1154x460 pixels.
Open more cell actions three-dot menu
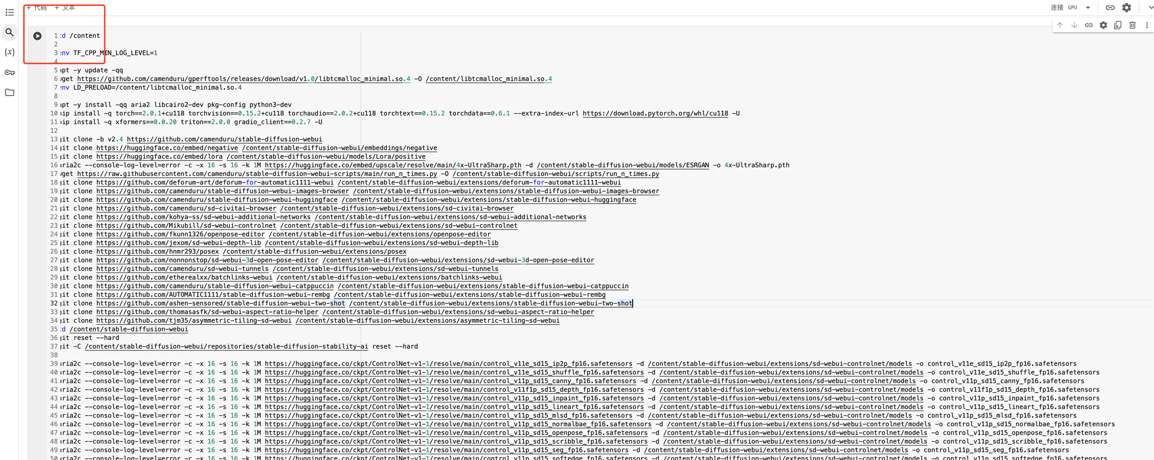1147,25
